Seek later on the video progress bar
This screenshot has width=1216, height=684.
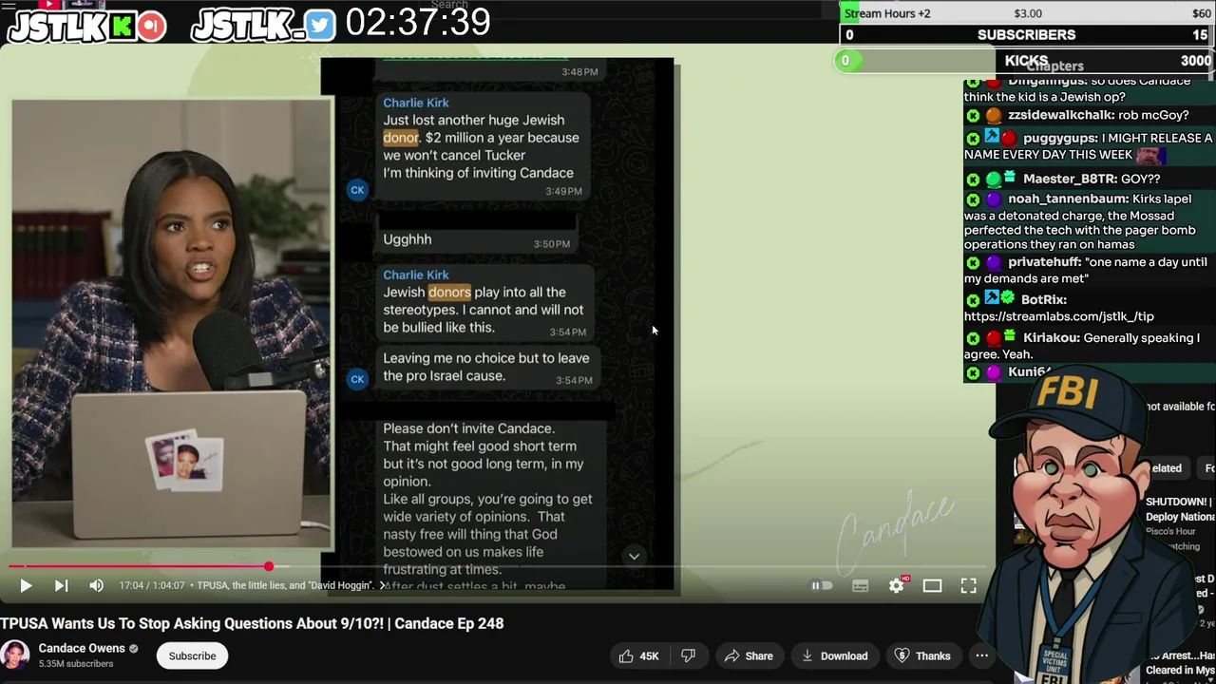tap(627, 567)
